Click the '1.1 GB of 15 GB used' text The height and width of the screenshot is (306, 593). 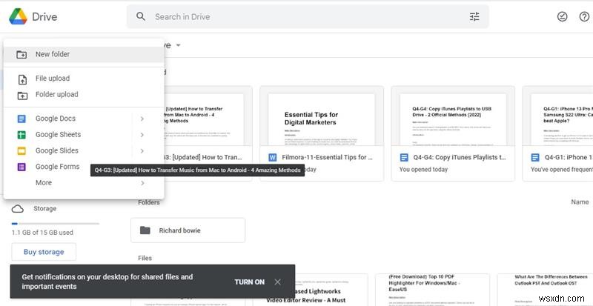[x=42, y=233]
